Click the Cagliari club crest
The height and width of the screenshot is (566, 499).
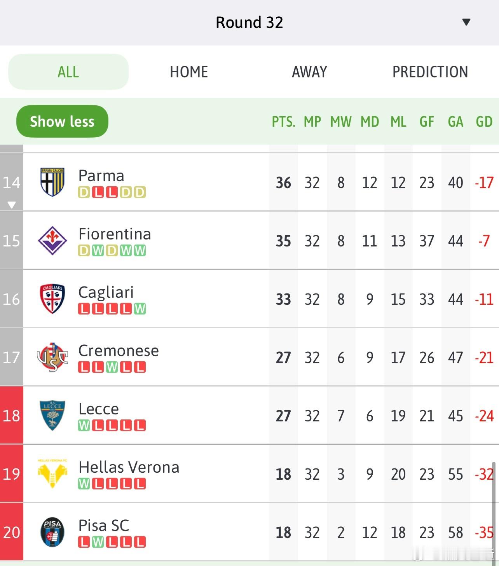pos(52,299)
